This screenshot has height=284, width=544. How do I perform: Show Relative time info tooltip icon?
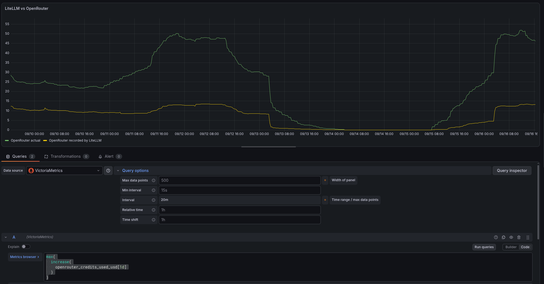(x=154, y=210)
